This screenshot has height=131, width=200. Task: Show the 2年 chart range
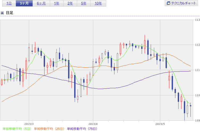(x=70, y=3)
